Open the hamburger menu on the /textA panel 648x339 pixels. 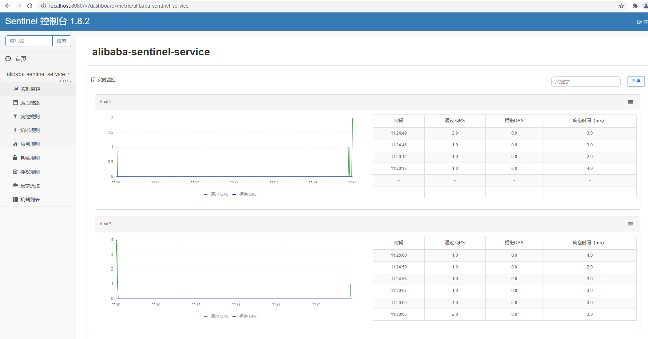[631, 225]
